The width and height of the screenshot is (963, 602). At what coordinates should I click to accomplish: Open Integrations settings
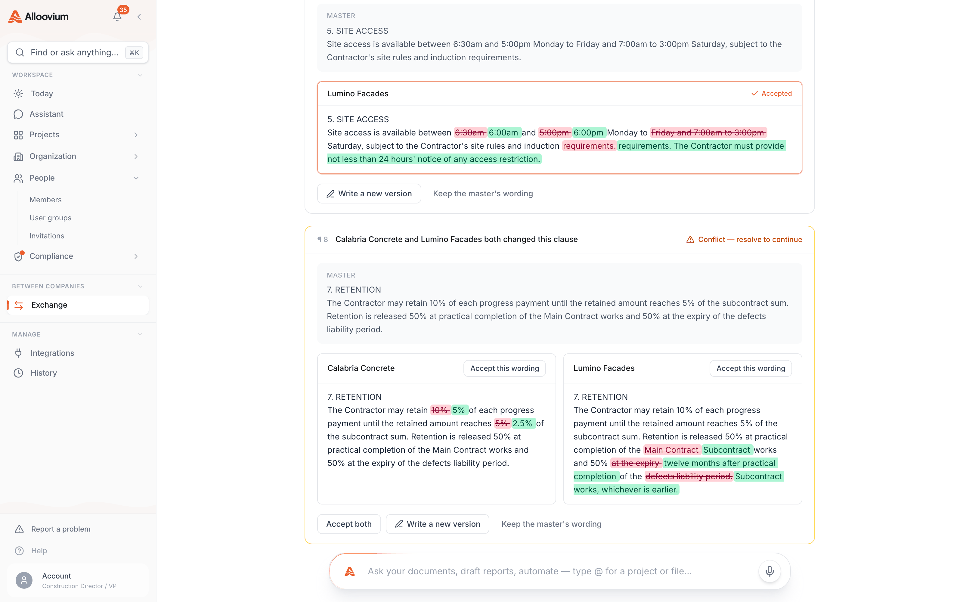tap(78, 353)
